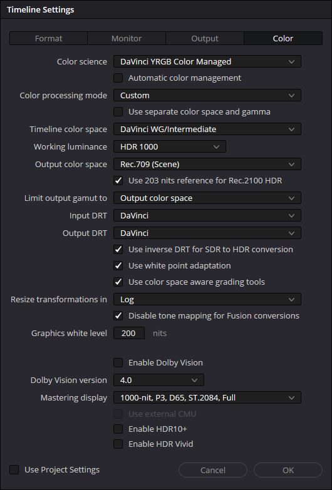This screenshot has width=332, height=490.
Task: Open the Output color space dropdown
Action: coord(207,164)
